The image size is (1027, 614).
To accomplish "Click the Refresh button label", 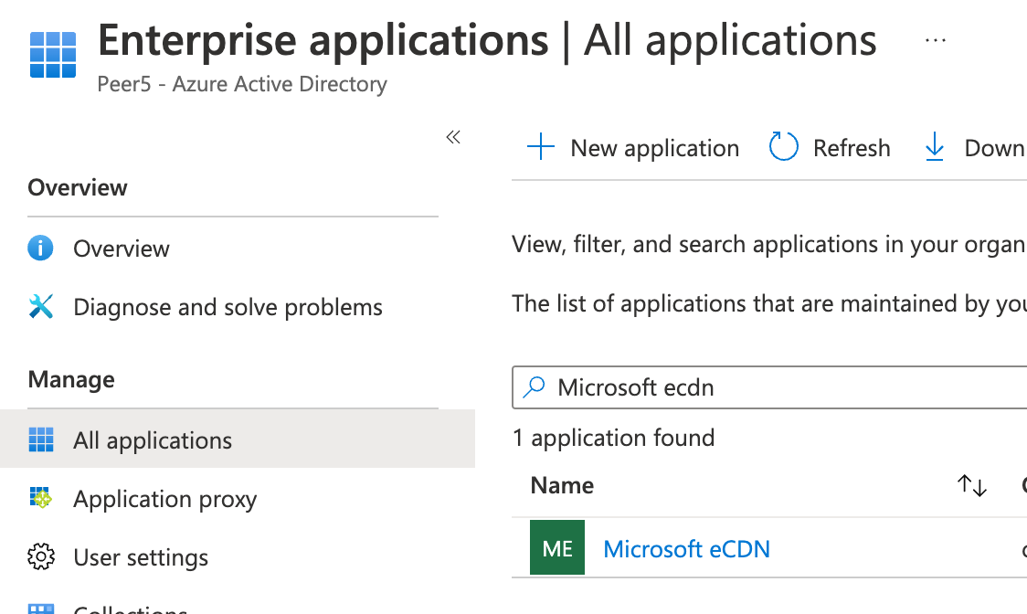I will point(852,148).
